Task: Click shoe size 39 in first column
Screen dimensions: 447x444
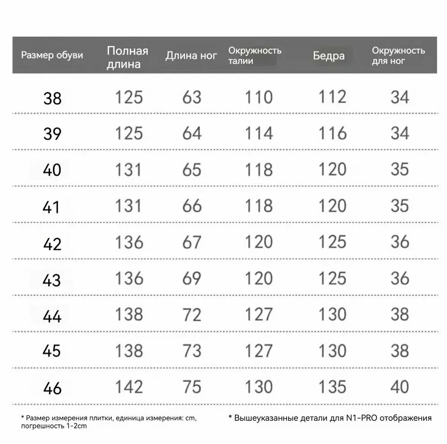Action: [52, 134]
